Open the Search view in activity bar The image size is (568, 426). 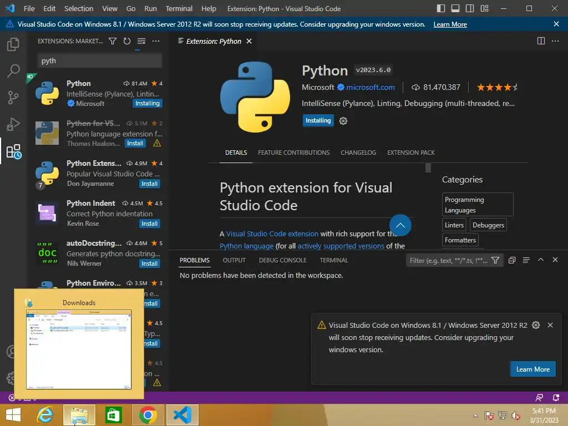13,70
